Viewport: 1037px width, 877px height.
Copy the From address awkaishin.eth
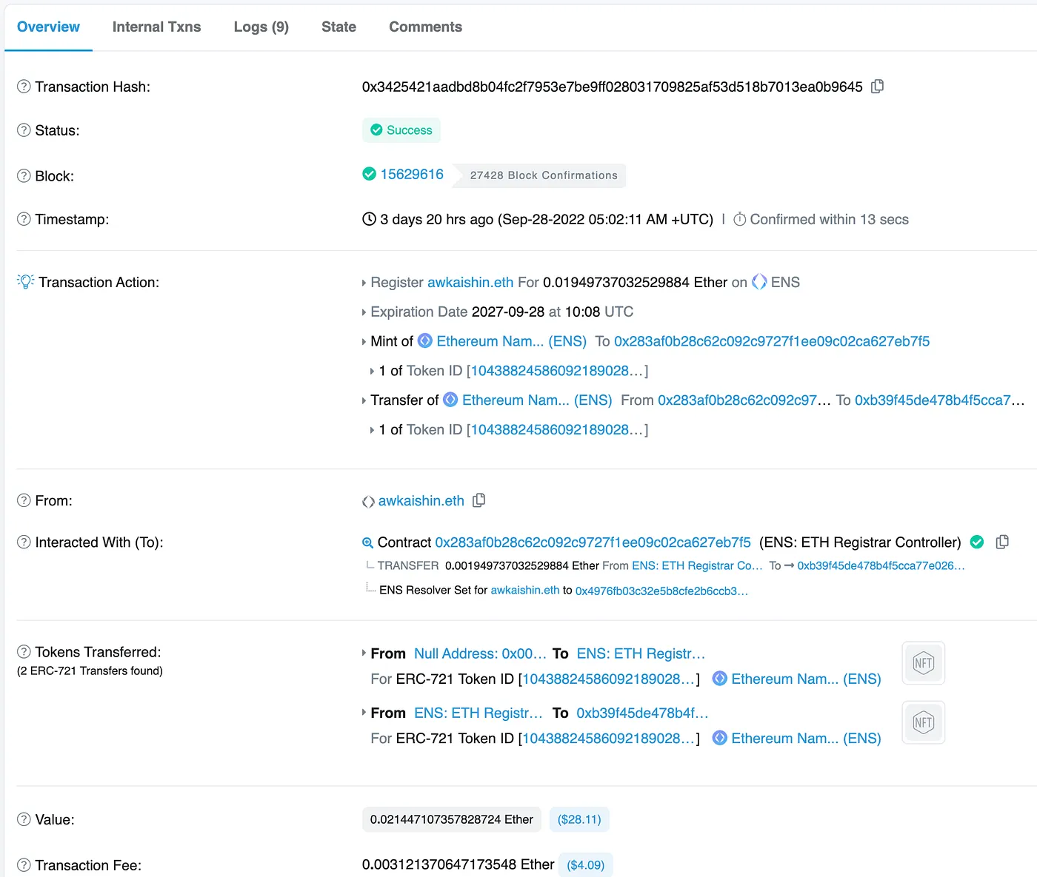479,500
